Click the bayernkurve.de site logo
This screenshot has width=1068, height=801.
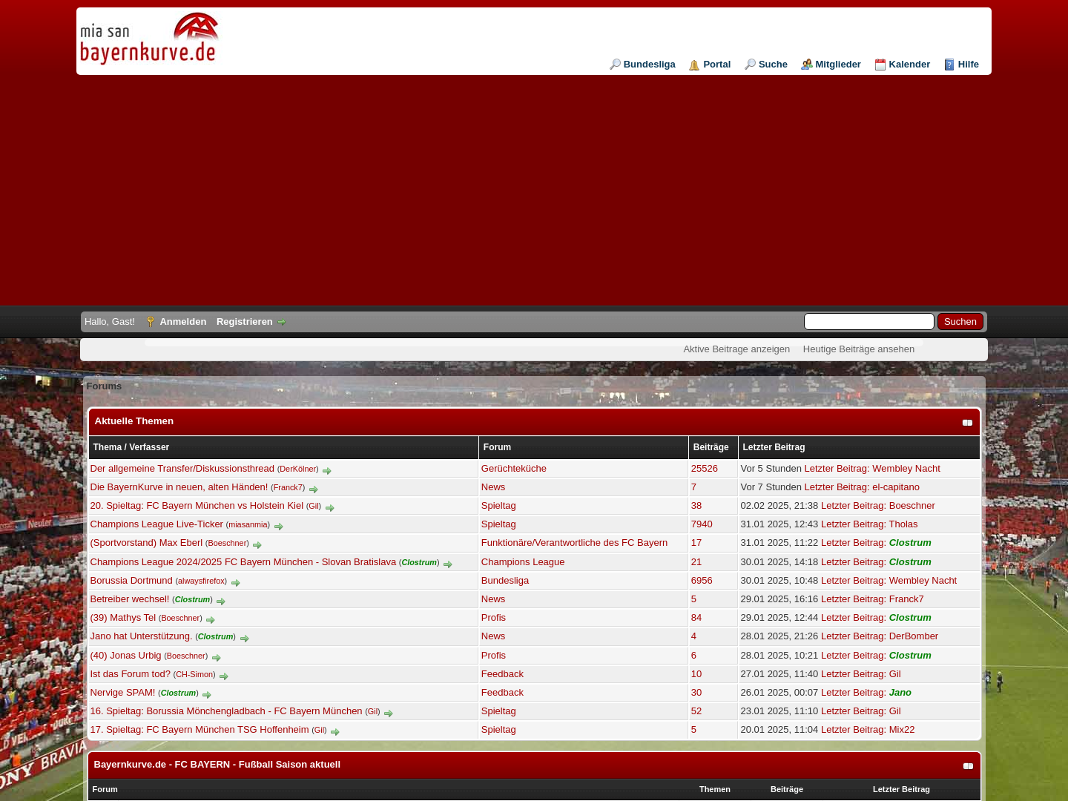coord(149,39)
